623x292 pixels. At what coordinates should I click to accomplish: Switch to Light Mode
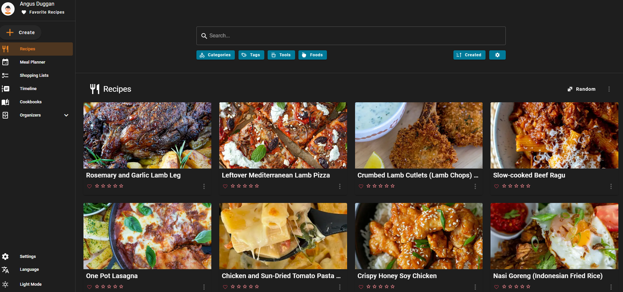point(30,284)
